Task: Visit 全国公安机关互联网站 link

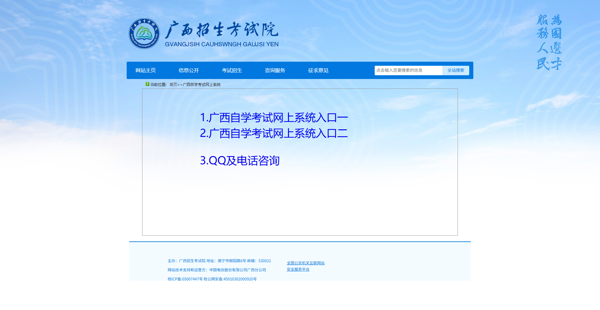Action: [x=305, y=263]
